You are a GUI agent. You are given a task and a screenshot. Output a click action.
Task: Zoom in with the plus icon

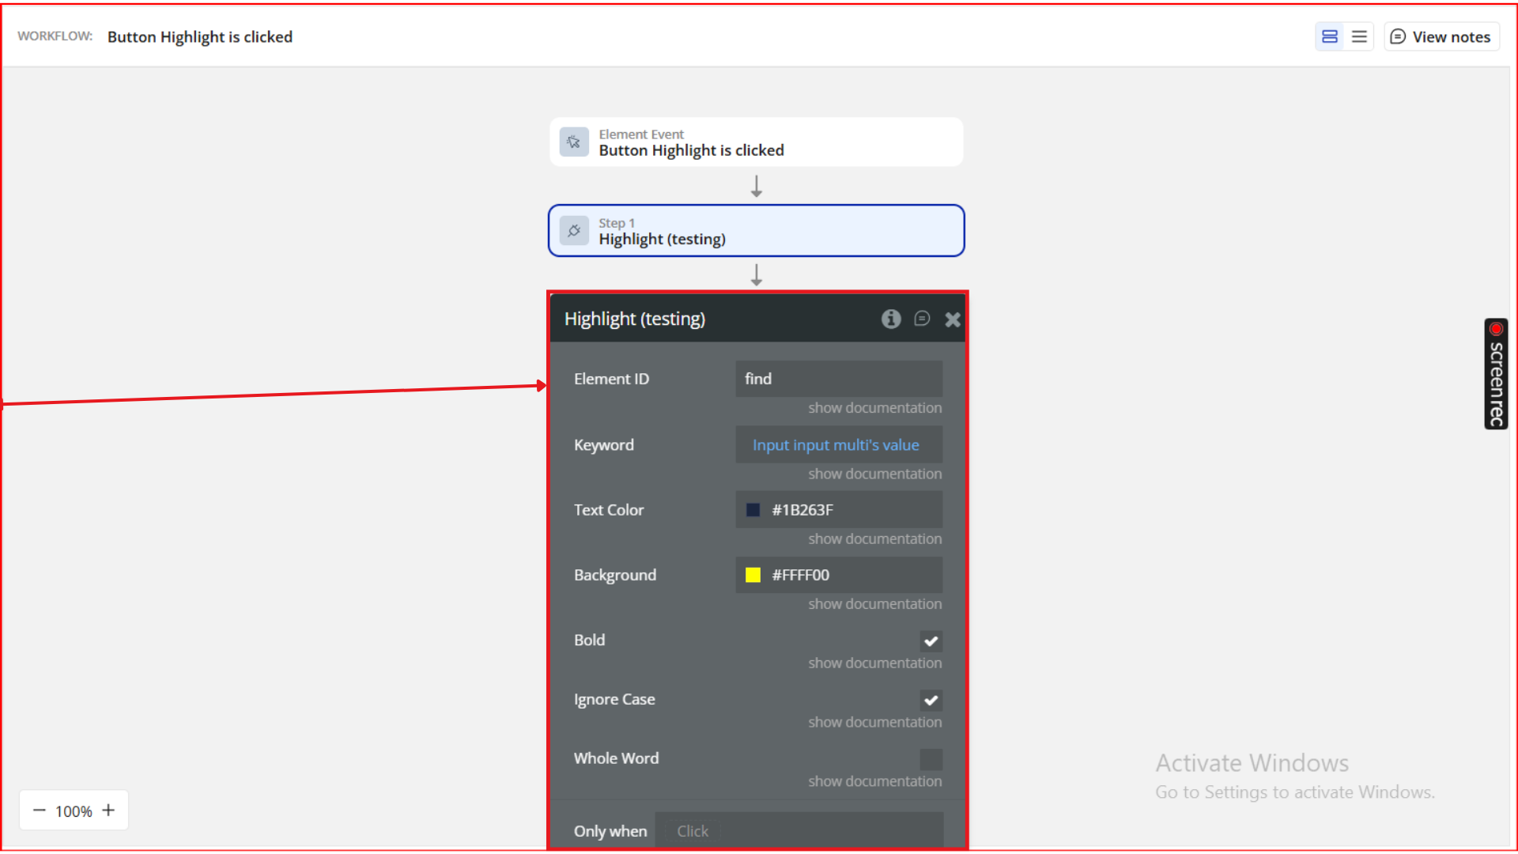point(108,811)
